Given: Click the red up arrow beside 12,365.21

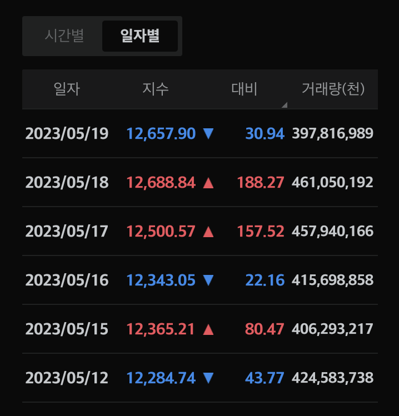Looking at the screenshot, I should [x=208, y=329].
